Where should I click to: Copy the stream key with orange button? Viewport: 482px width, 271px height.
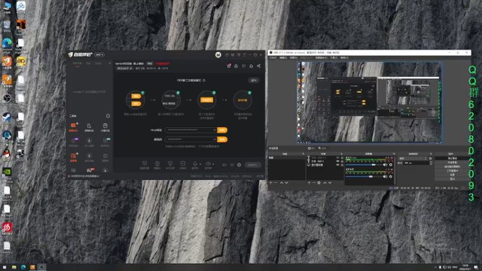[222, 139]
